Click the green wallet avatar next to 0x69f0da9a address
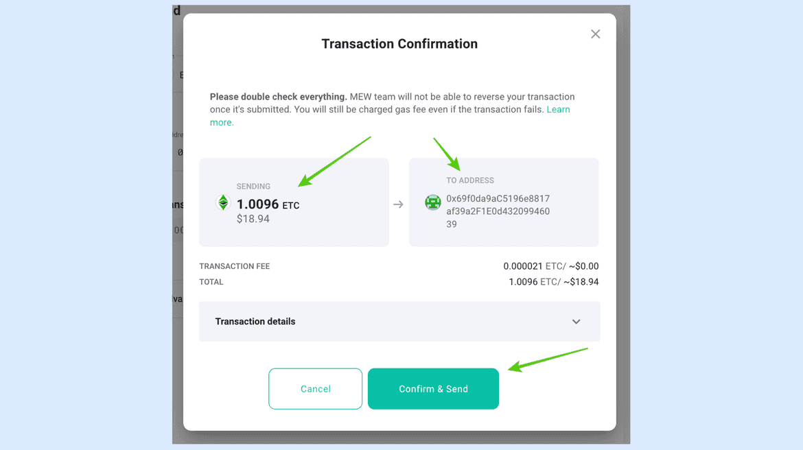803x450 pixels. coord(432,202)
